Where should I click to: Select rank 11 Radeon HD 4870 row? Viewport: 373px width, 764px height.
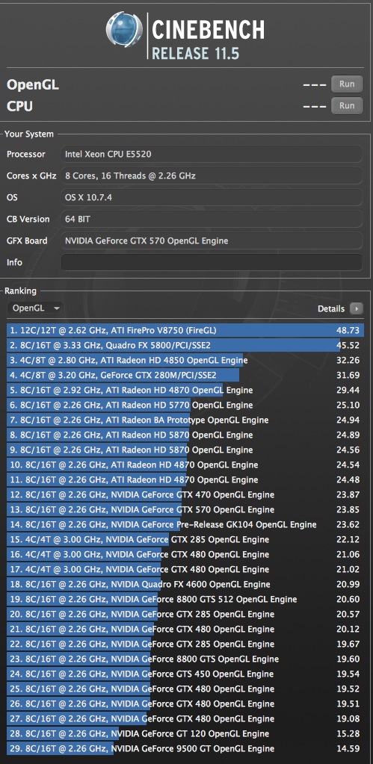point(185,479)
